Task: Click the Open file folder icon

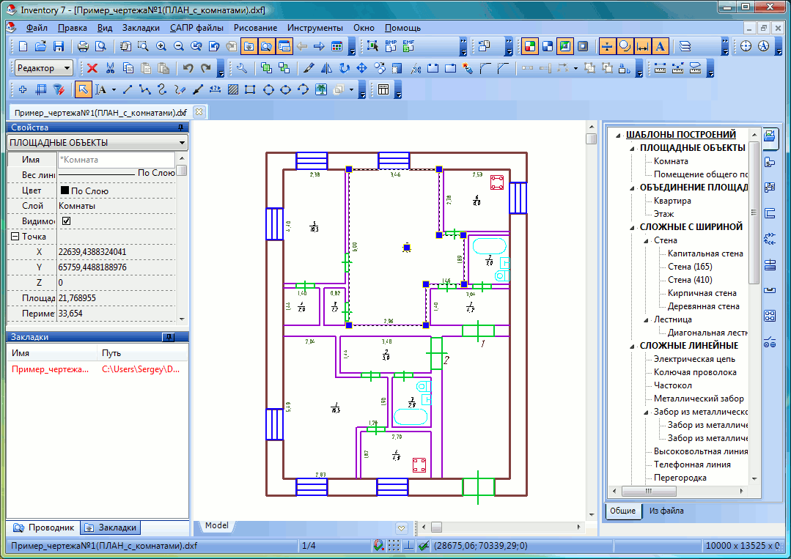Action: pos(41,46)
